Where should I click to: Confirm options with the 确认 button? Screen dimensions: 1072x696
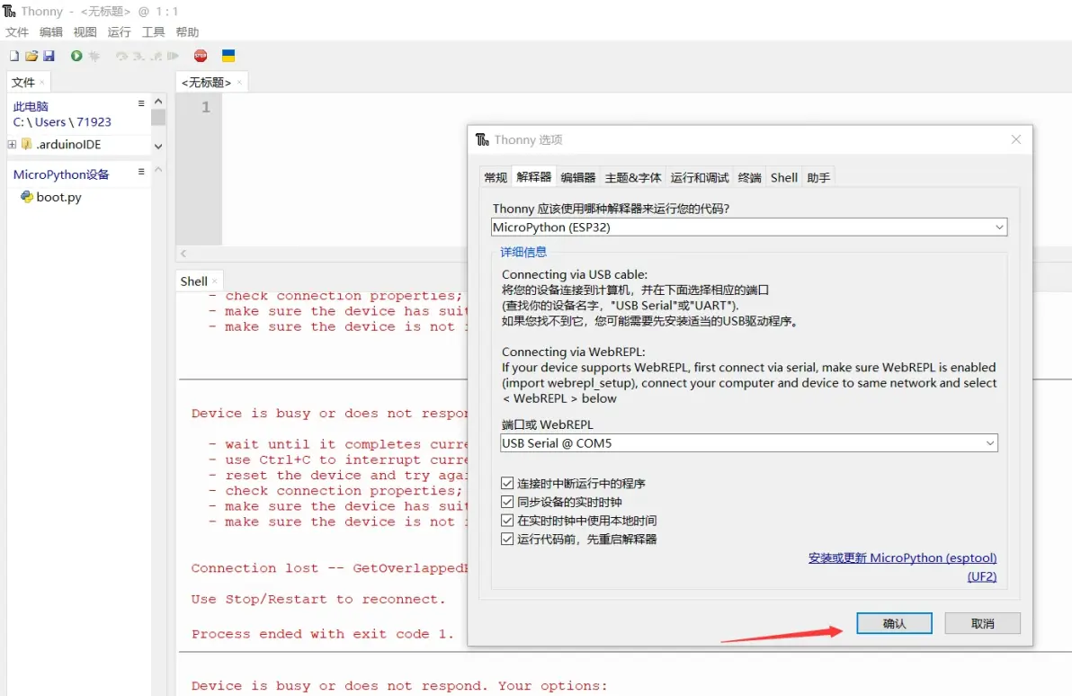894,623
